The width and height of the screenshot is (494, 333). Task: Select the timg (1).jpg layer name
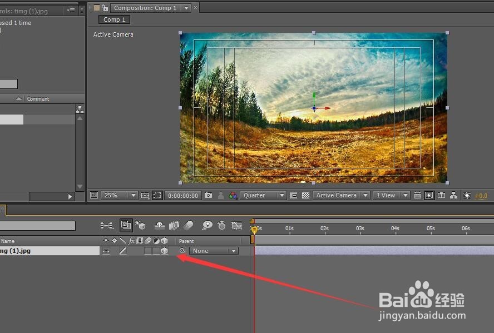click(x=16, y=251)
